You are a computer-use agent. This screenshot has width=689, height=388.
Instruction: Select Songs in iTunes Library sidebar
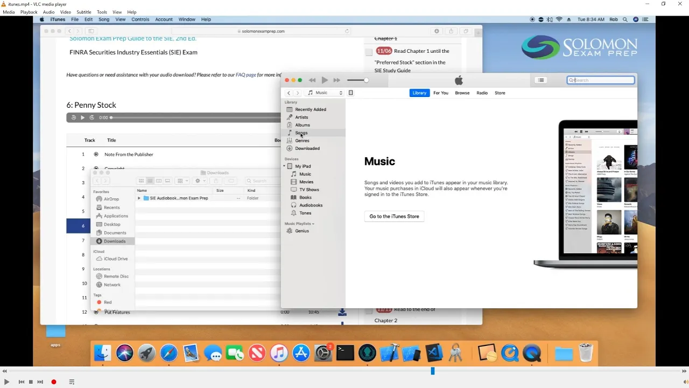click(314, 133)
